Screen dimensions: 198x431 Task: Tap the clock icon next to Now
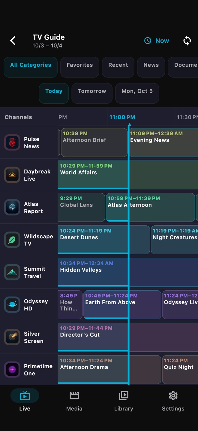click(x=148, y=41)
